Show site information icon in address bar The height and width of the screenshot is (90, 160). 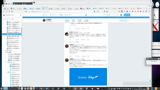pyautogui.click(x=24, y=11)
